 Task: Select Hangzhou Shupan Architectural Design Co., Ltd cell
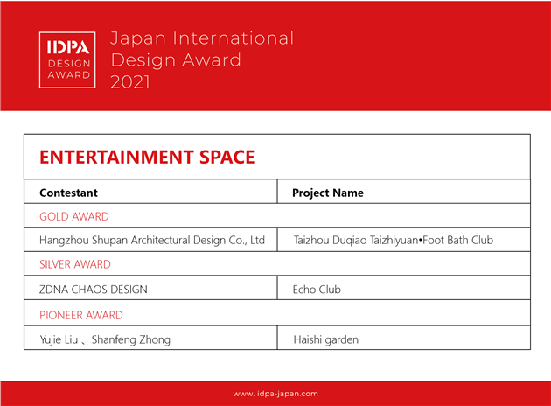(150, 240)
